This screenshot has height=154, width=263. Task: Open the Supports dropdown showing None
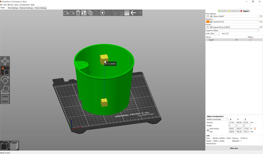(237, 31)
